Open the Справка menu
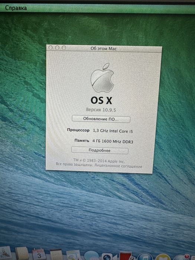Screen dimensions: 195x260 point(16,8)
